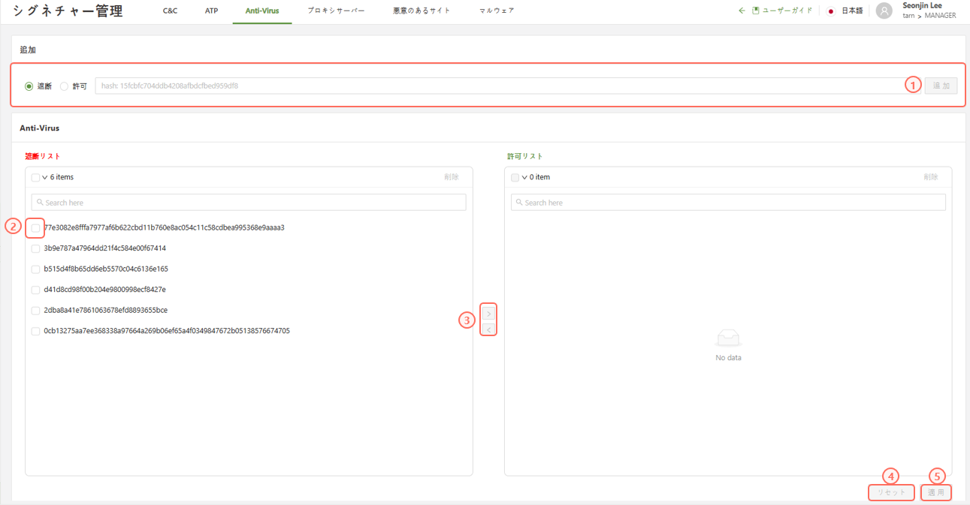Click the green back arrow icon
970x505 pixels.
coord(742,11)
